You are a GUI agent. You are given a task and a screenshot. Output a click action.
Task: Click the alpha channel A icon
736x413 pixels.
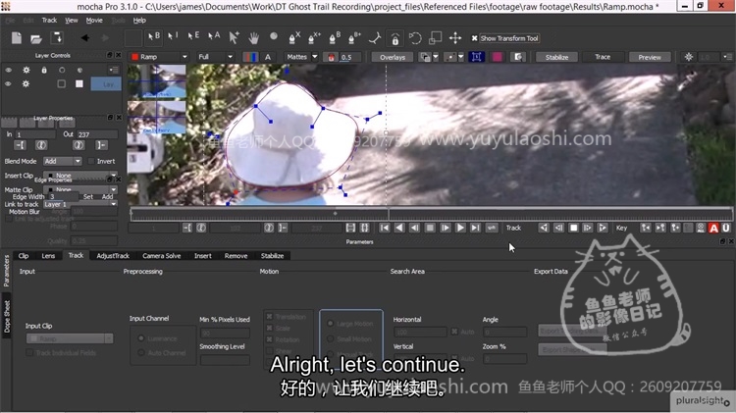point(268,57)
